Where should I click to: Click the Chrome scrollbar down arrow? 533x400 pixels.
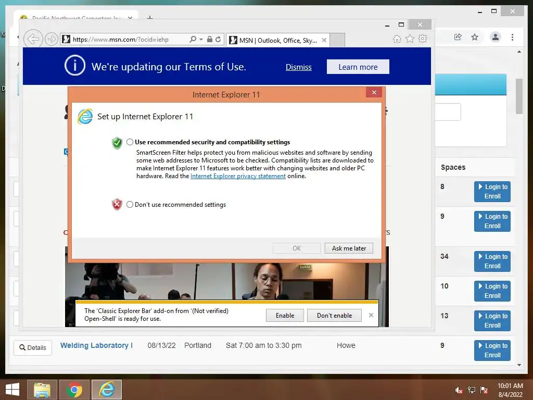(x=519, y=365)
